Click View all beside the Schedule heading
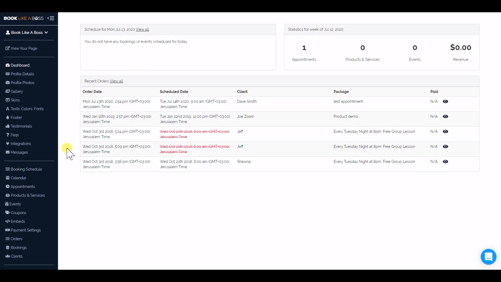 [x=142, y=30]
